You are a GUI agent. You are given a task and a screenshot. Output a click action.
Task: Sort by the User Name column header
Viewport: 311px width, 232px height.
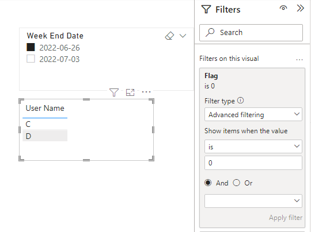pyautogui.click(x=45, y=108)
